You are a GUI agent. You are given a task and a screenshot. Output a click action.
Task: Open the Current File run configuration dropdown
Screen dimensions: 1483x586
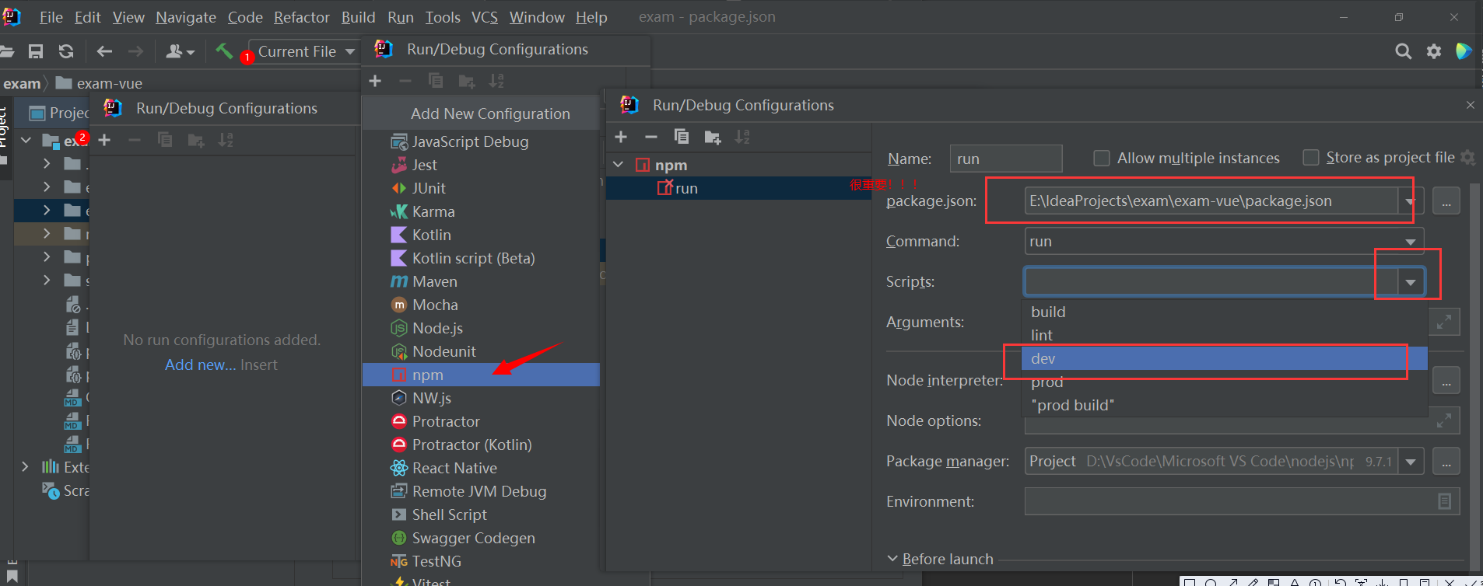coord(303,51)
